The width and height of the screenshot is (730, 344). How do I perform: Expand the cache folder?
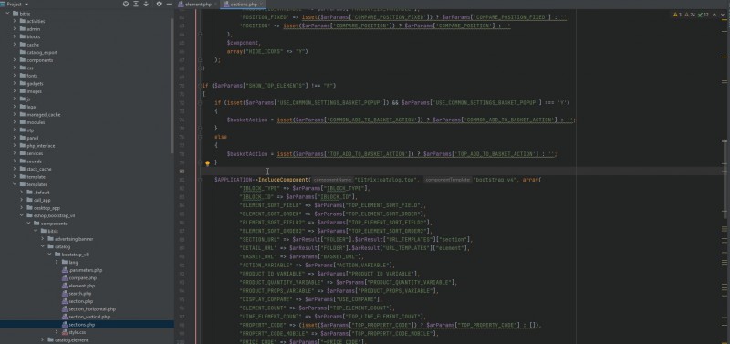(x=15, y=45)
